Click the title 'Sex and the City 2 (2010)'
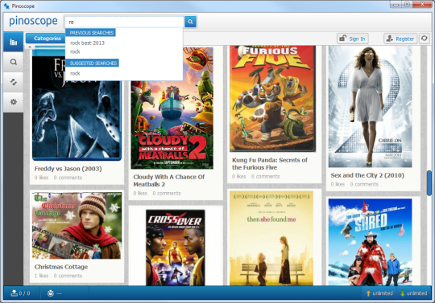Image resolution: width=435 pixels, height=303 pixels. click(x=367, y=175)
